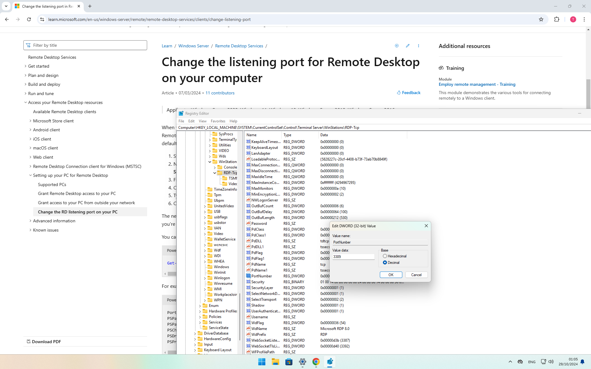Expand Get started in sidebar

[x=26, y=66]
